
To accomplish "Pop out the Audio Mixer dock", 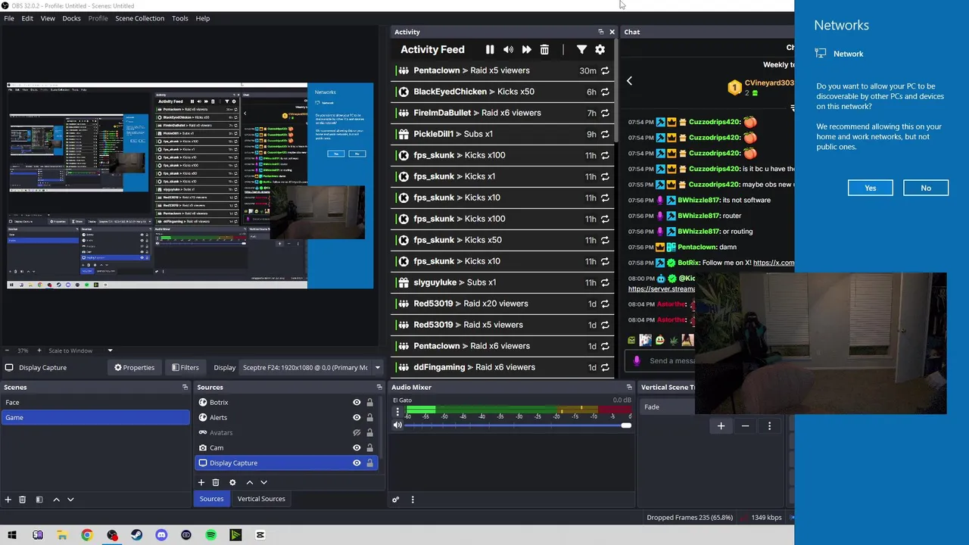I will [x=628, y=388].
